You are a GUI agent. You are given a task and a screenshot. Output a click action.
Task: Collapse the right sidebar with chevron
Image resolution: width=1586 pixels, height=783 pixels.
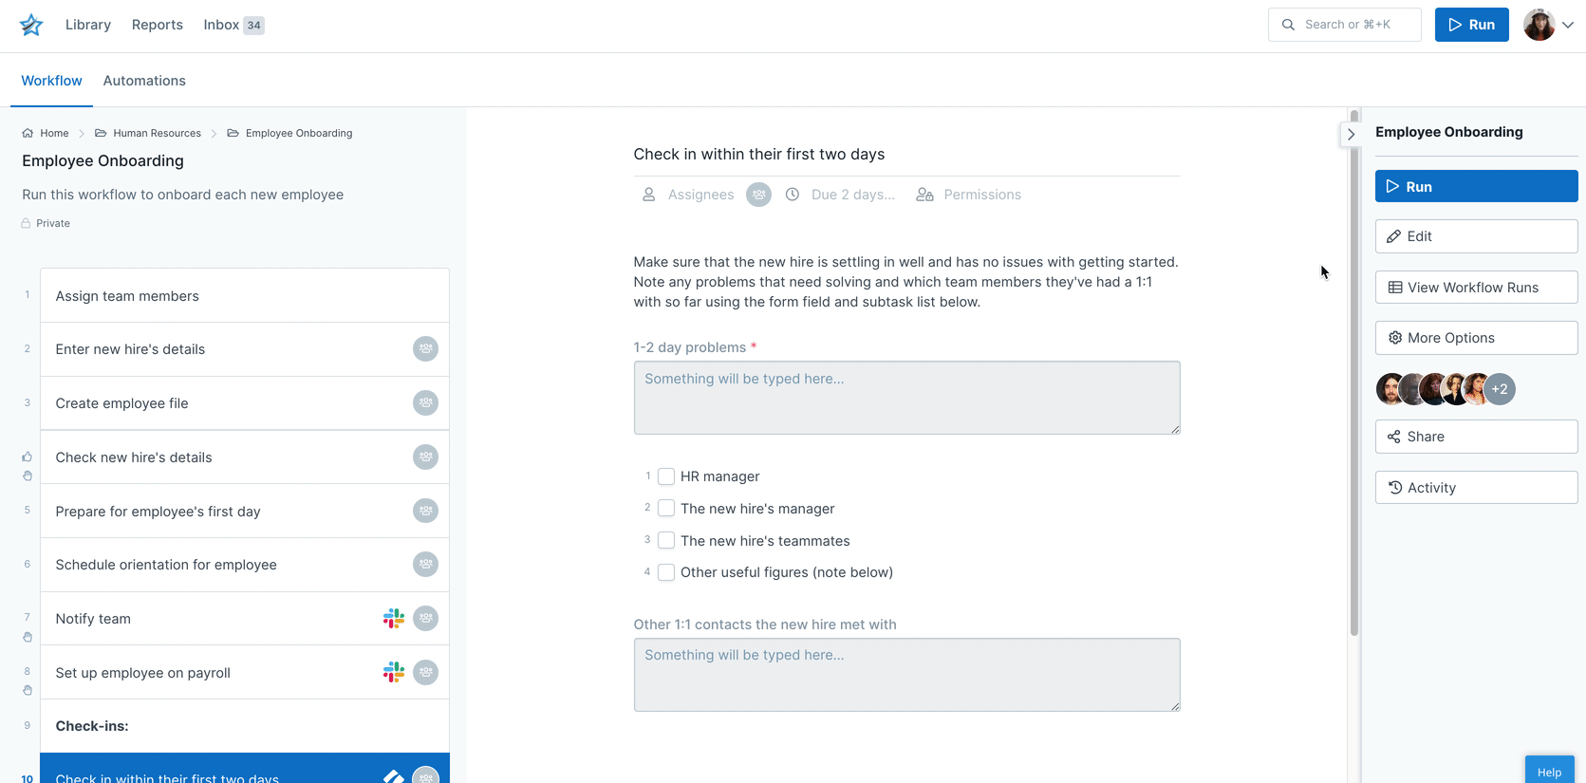point(1351,135)
